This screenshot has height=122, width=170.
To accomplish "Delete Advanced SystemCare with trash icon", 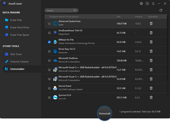I will pyautogui.click(x=151, y=23).
